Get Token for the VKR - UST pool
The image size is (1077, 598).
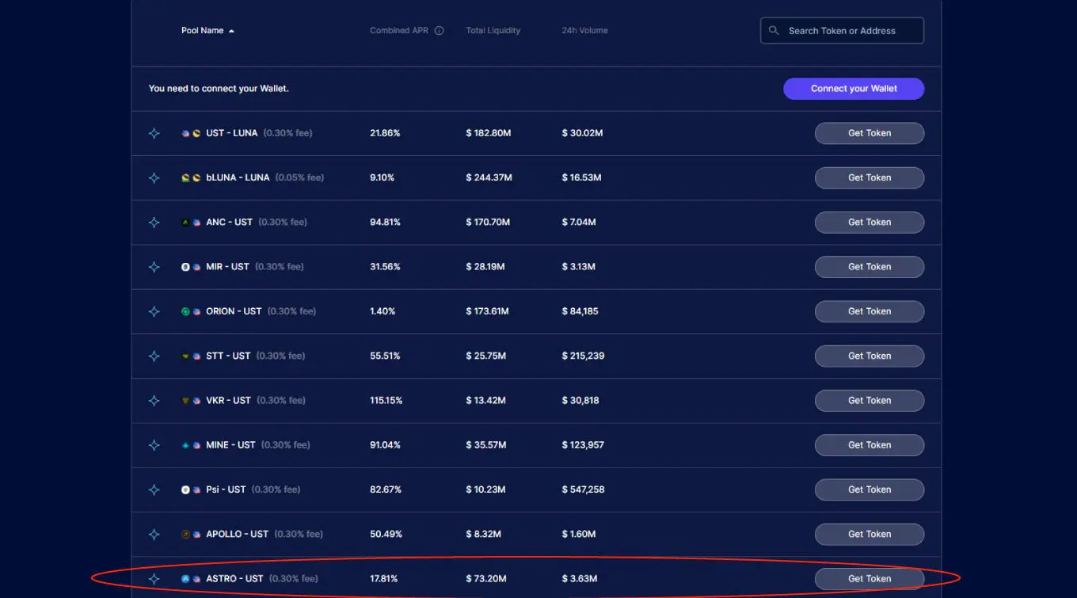click(870, 400)
